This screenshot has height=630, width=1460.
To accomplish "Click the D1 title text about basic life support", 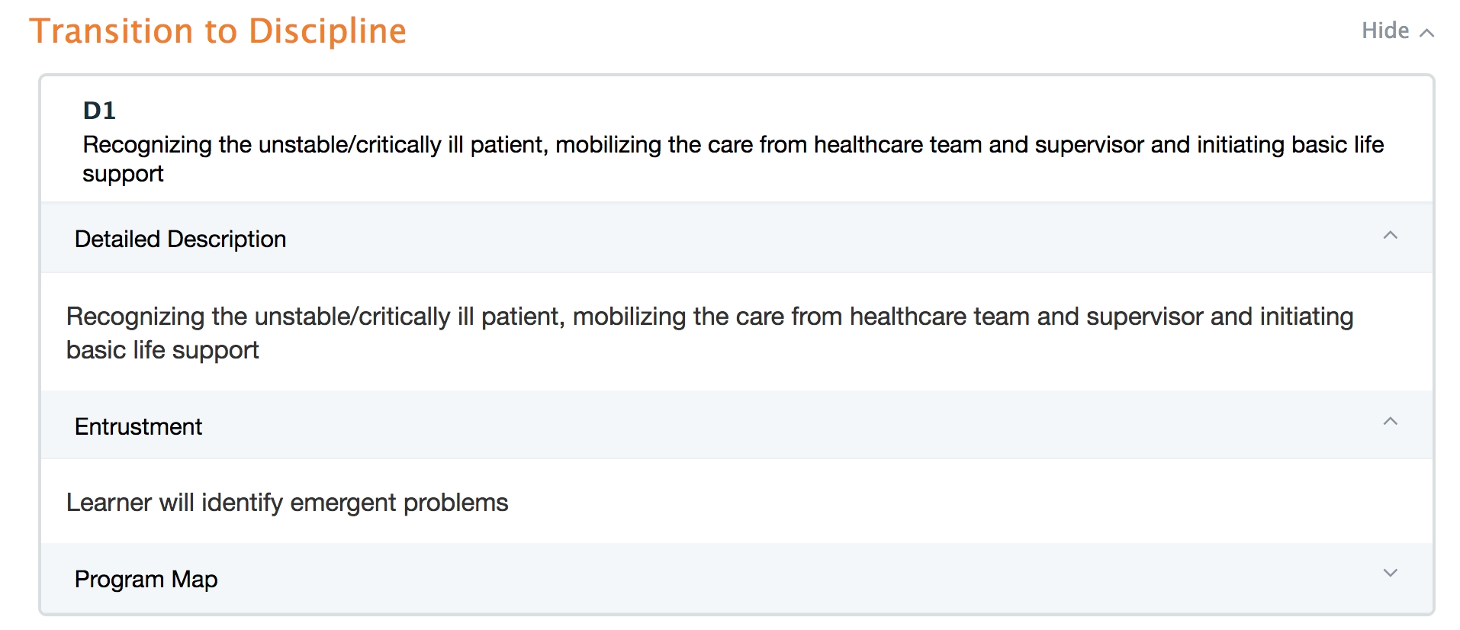I will (732, 145).
